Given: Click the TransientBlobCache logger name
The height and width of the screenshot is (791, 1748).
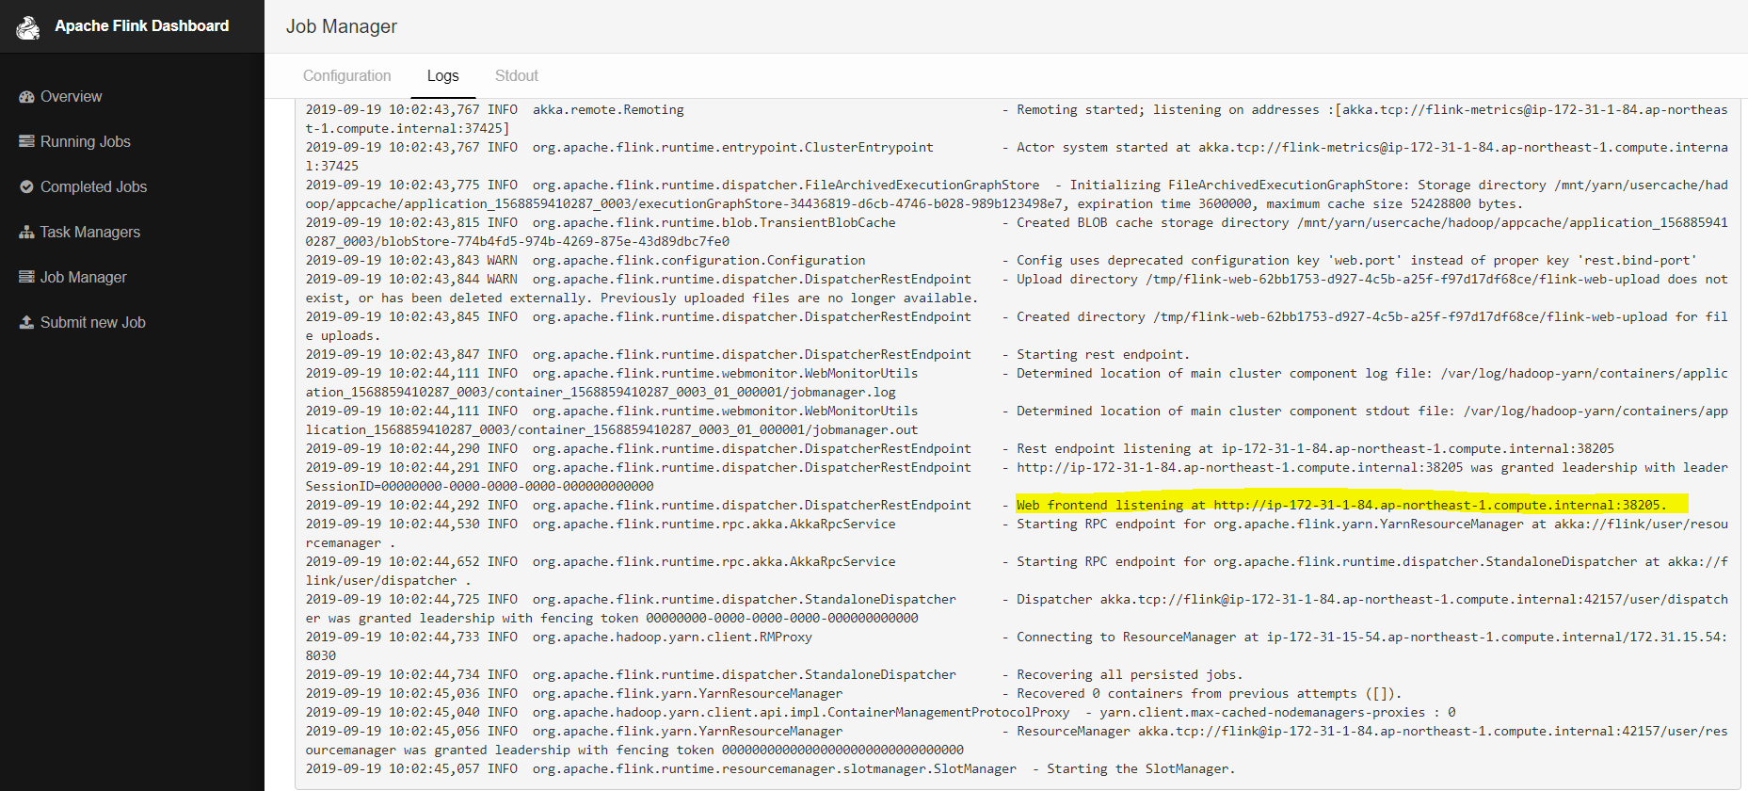Looking at the screenshot, I should click(x=714, y=223).
